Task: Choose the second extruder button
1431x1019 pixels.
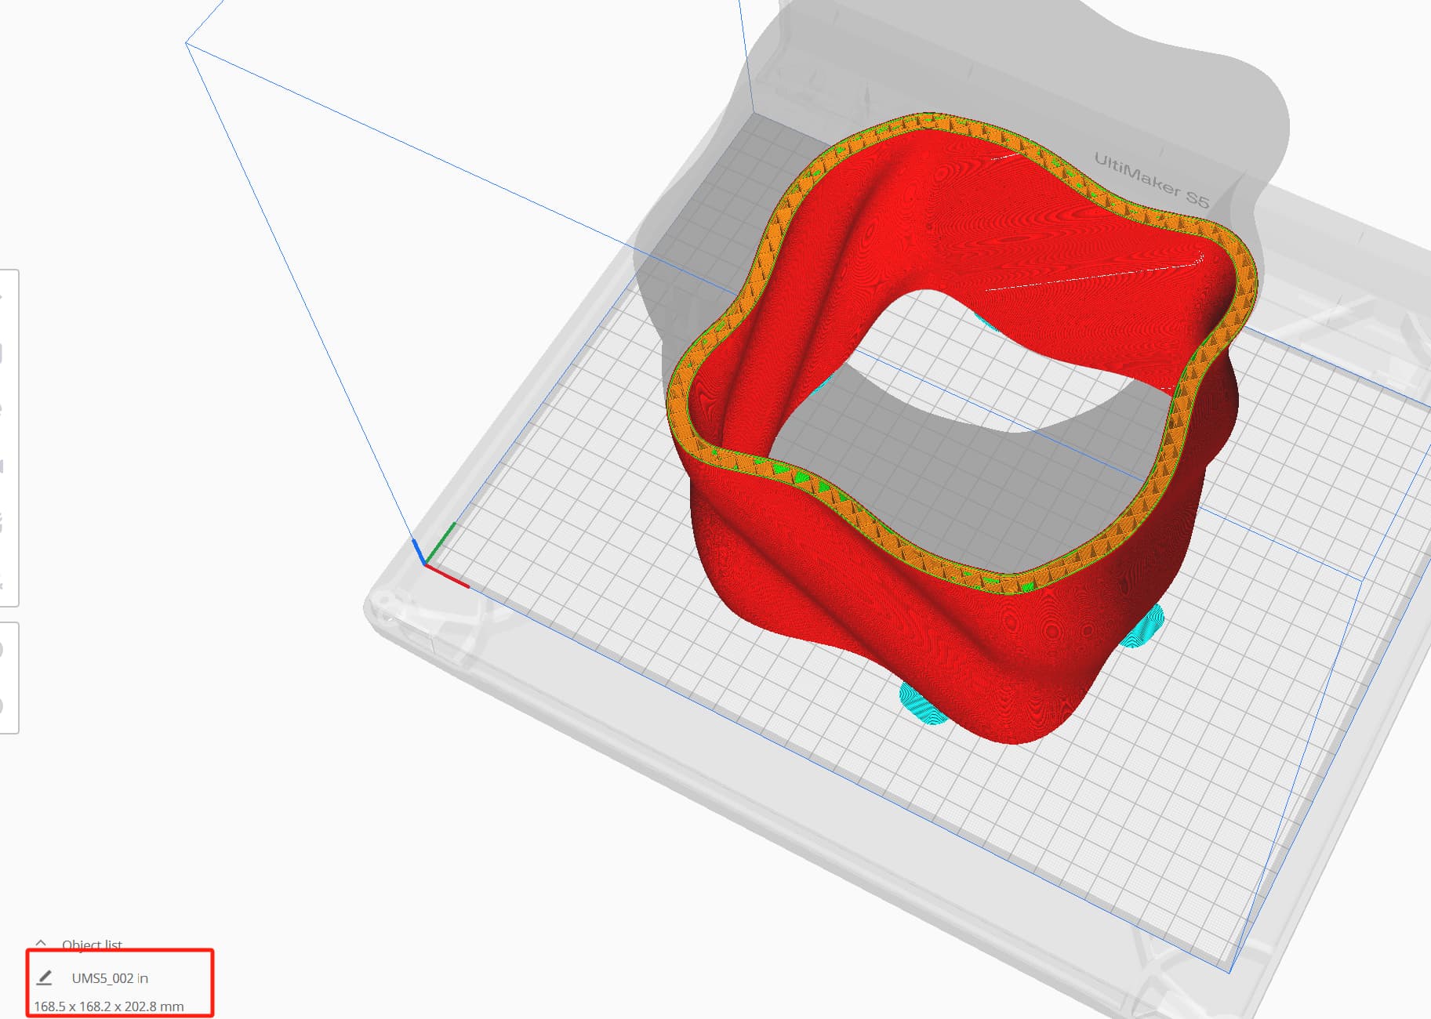Action: [x=3, y=705]
